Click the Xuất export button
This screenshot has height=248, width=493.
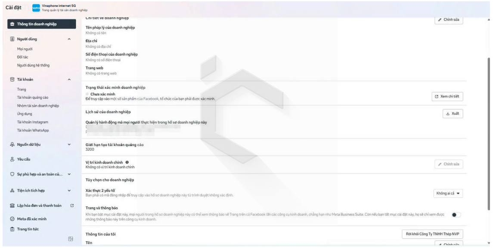tap(453, 113)
